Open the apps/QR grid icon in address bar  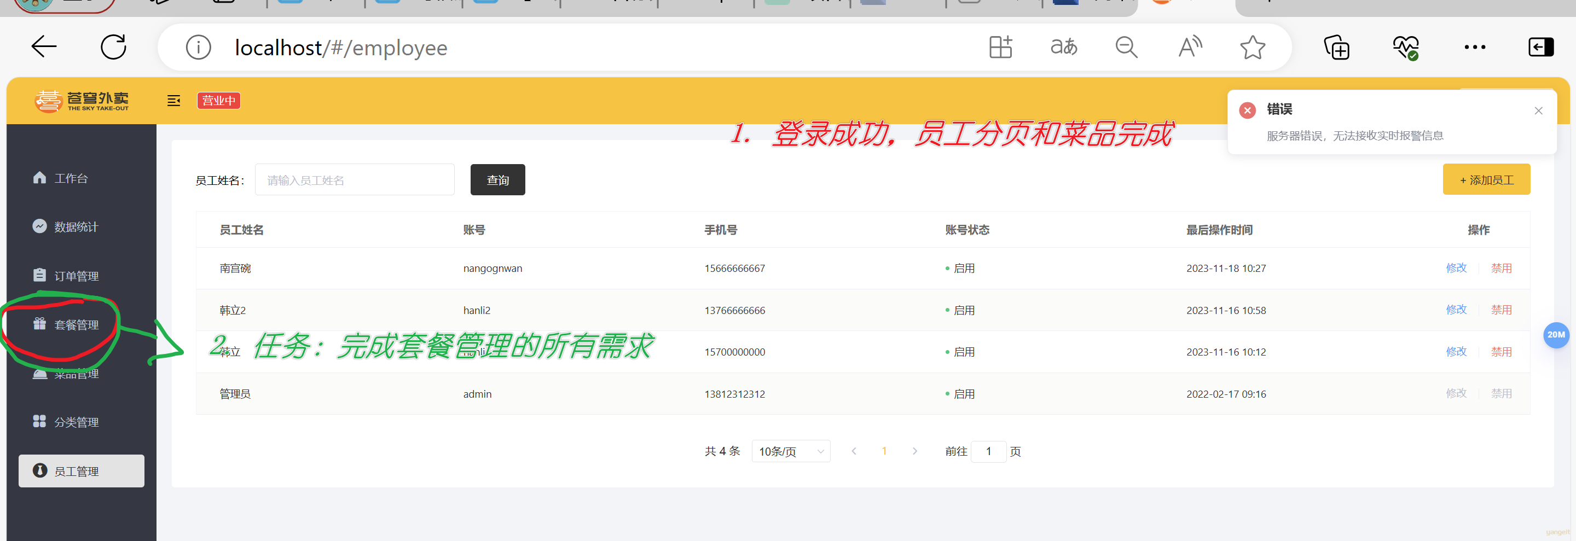(x=1001, y=47)
